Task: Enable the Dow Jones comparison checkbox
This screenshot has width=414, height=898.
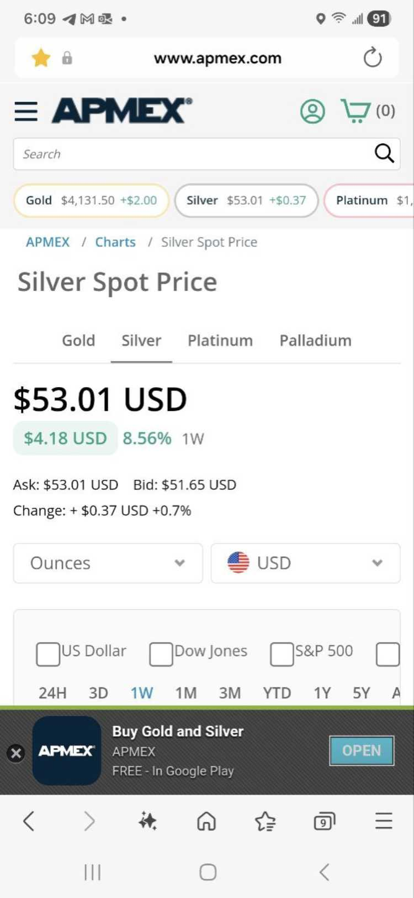Action: (x=161, y=654)
